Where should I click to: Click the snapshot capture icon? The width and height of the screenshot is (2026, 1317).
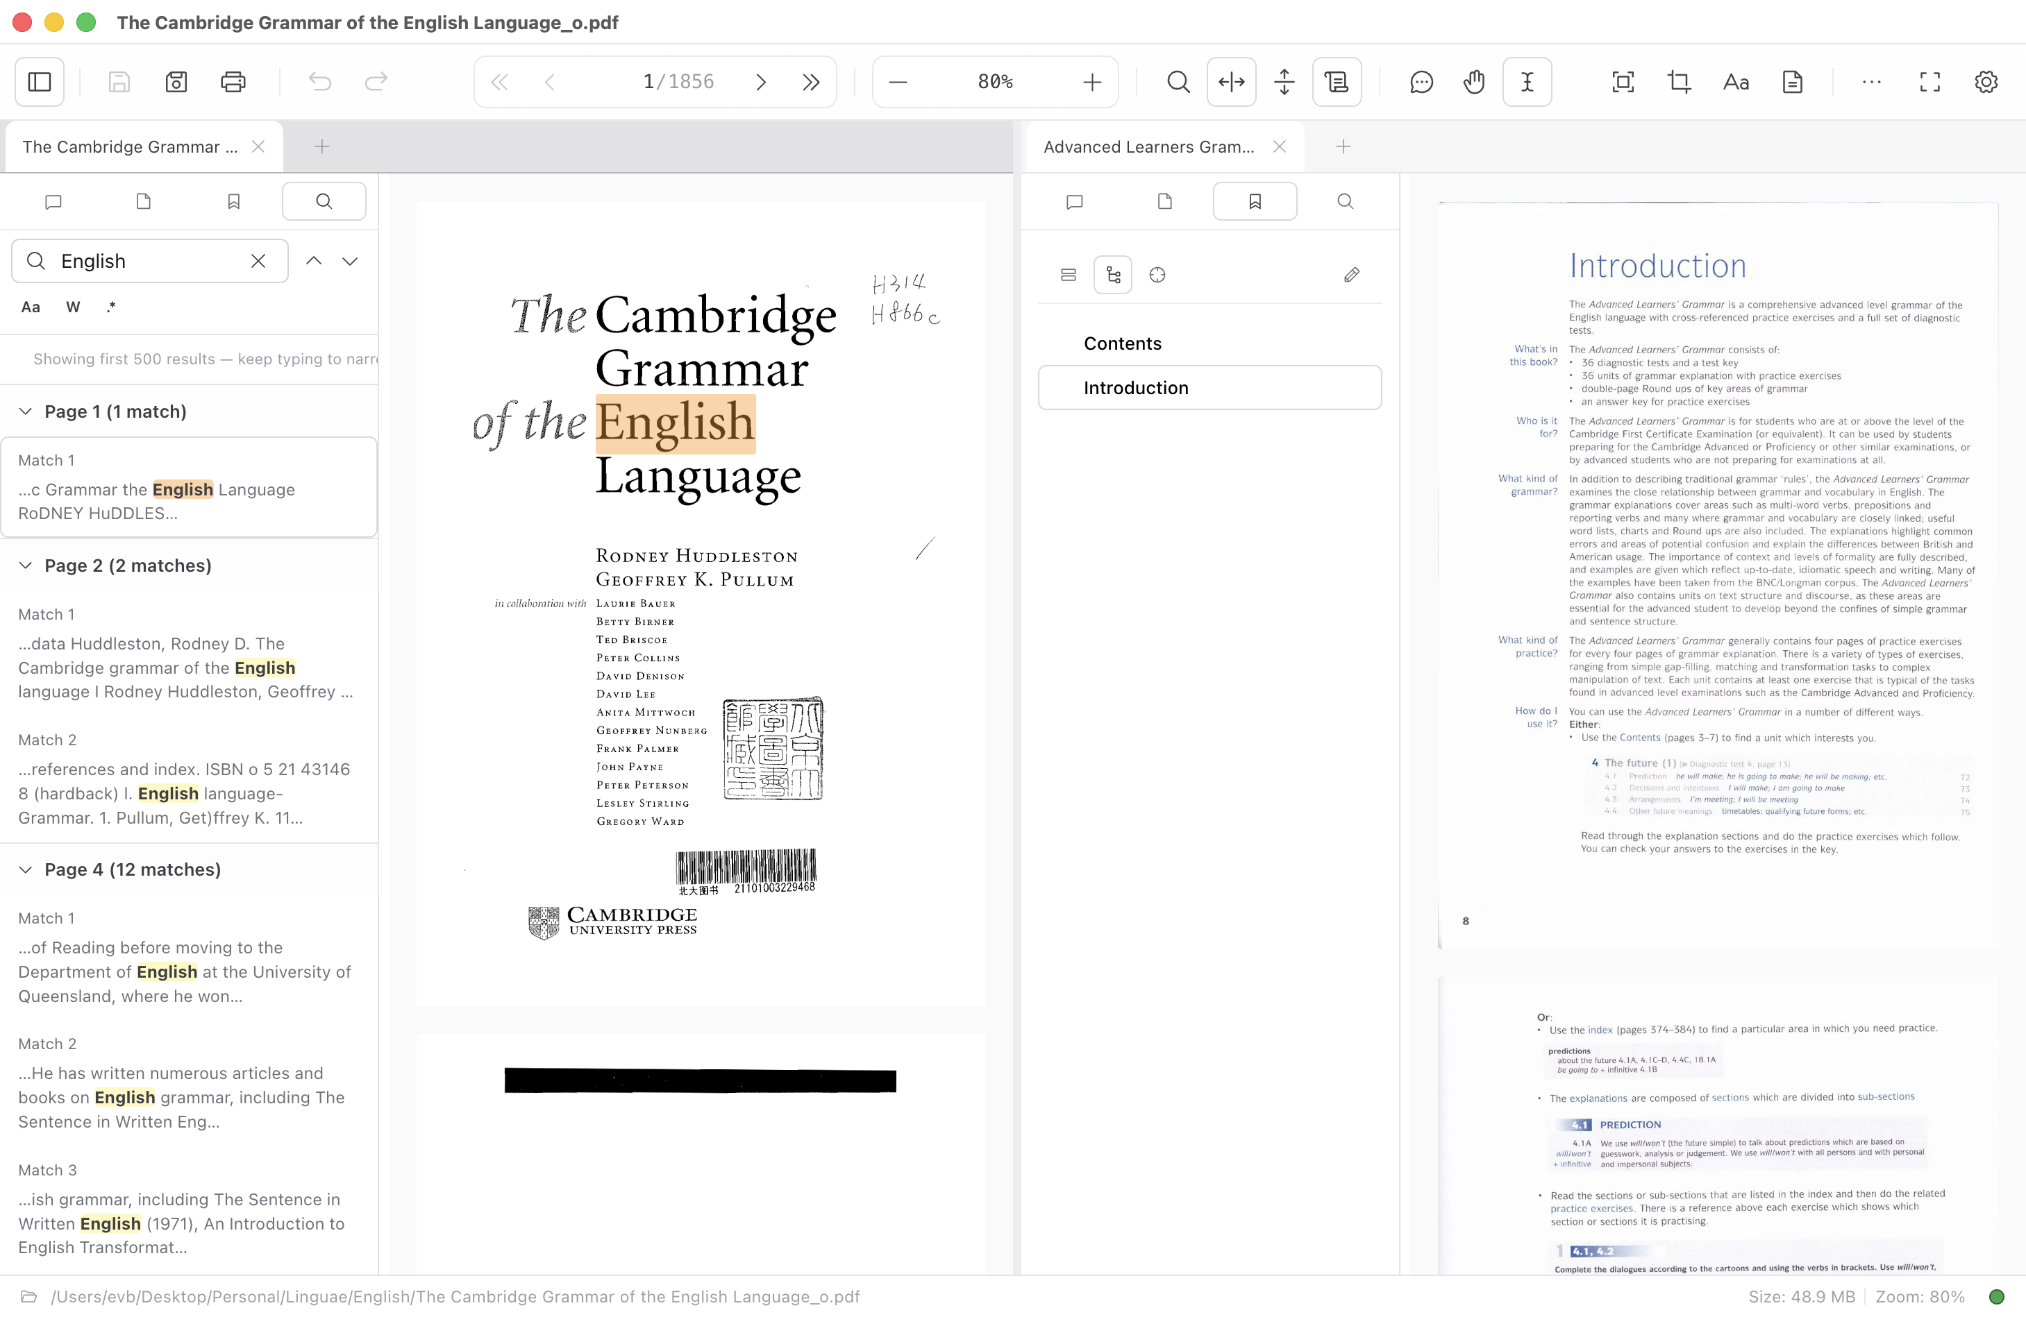1623,82
